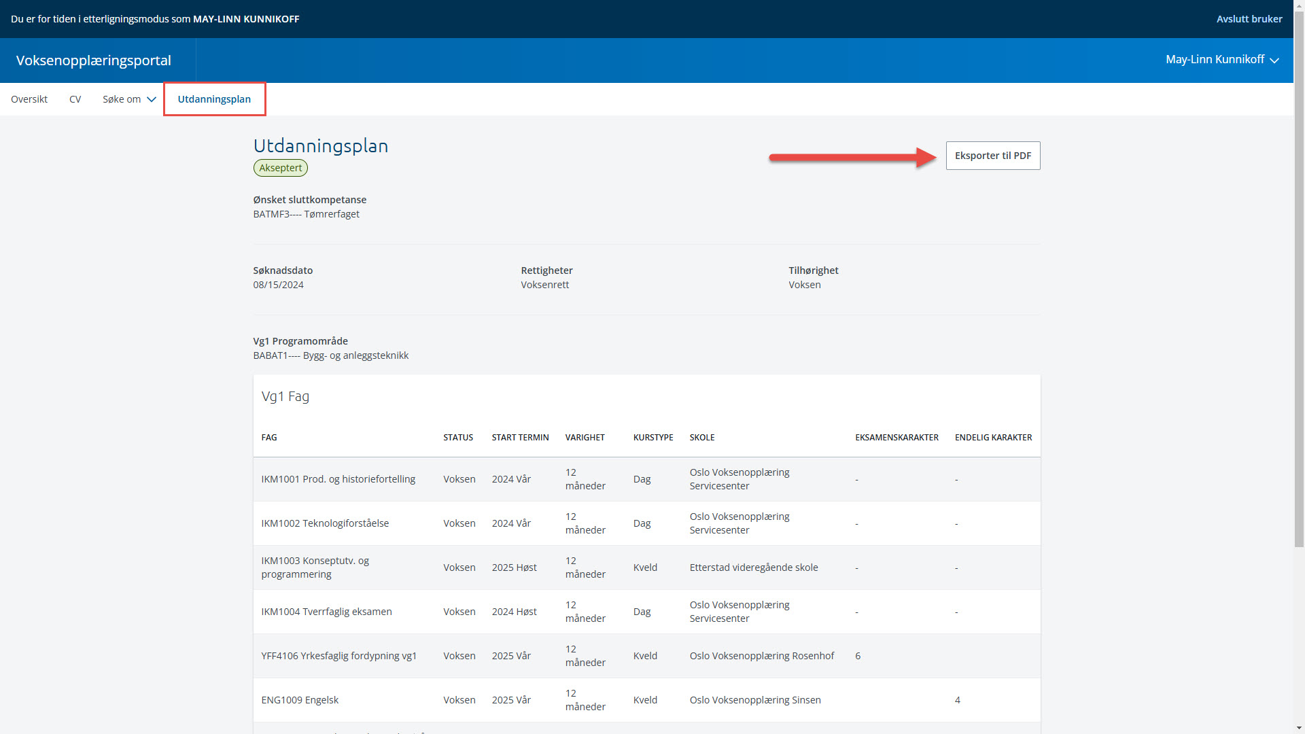This screenshot has height=734, width=1305.
Task: Click the Voksenopplæringsportal logo title
Action: coord(94,60)
